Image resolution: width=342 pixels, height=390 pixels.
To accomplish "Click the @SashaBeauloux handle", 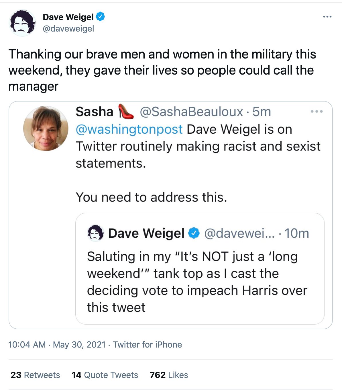I will (191, 112).
